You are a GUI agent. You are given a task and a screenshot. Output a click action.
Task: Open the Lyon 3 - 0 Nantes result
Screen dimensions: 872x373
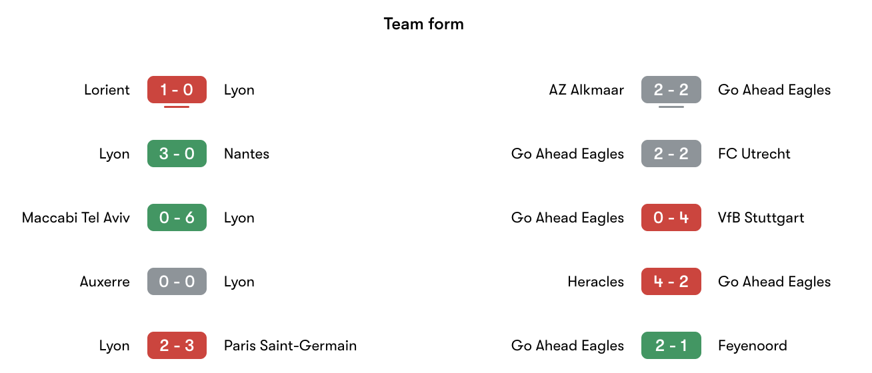[x=177, y=154]
